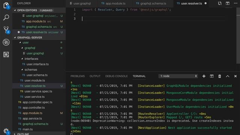
Task: Click the Open Changes icon in editor toolbar
Action: pos(220,3)
